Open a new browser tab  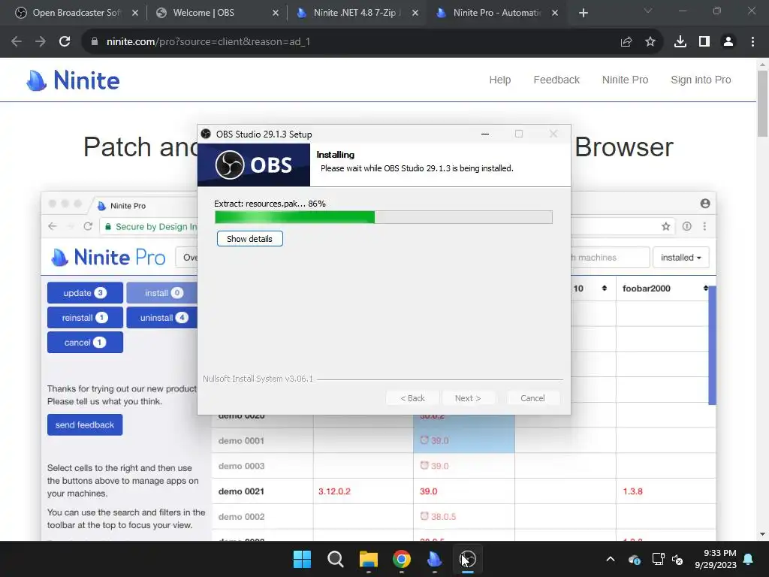click(583, 13)
